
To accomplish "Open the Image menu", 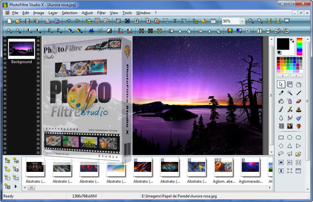I will pyautogui.click(x=39, y=13).
